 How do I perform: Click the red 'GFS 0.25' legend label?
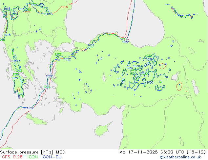point(12,157)
